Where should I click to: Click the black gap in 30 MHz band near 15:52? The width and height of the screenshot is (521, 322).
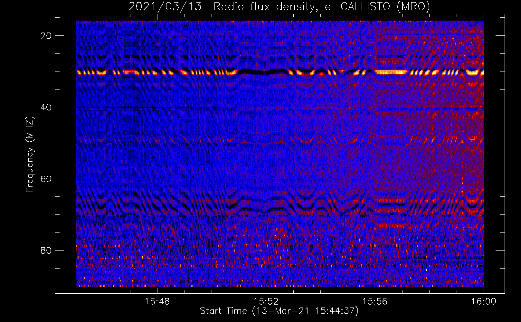pyautogui.click(x=262, y=72)
